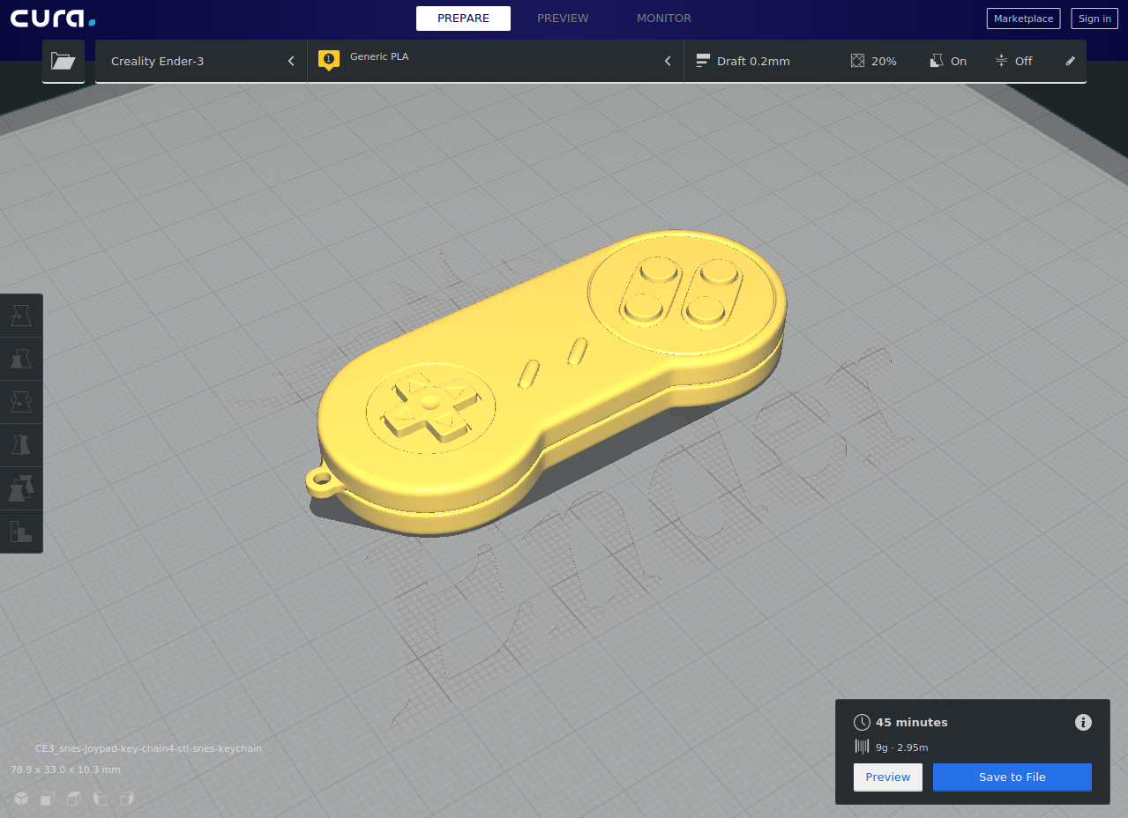Click the 45 minutes print time
Image resolution: width=1128 pixels, height=818 pixels.
(x=912, y=723)
